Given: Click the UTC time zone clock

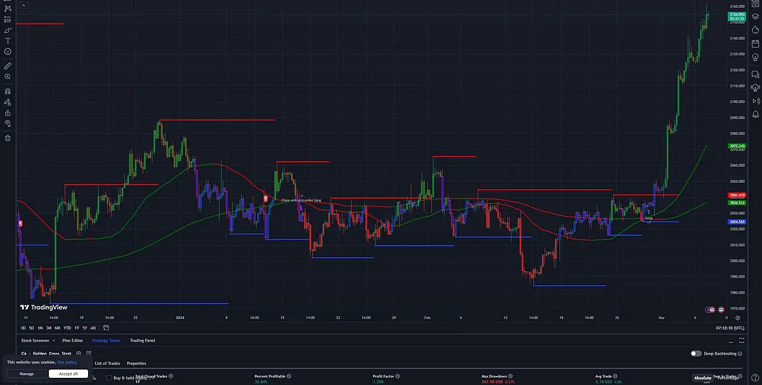Looking at the screenshot, I should (x=730, y=328).
